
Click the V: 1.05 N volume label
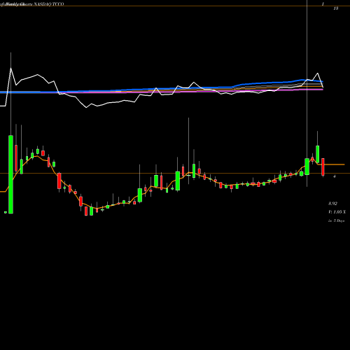(x=337, y=212)
